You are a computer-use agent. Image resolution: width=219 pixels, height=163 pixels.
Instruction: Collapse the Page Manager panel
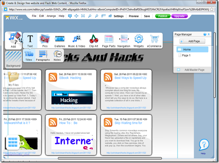(x=209, y=34)
